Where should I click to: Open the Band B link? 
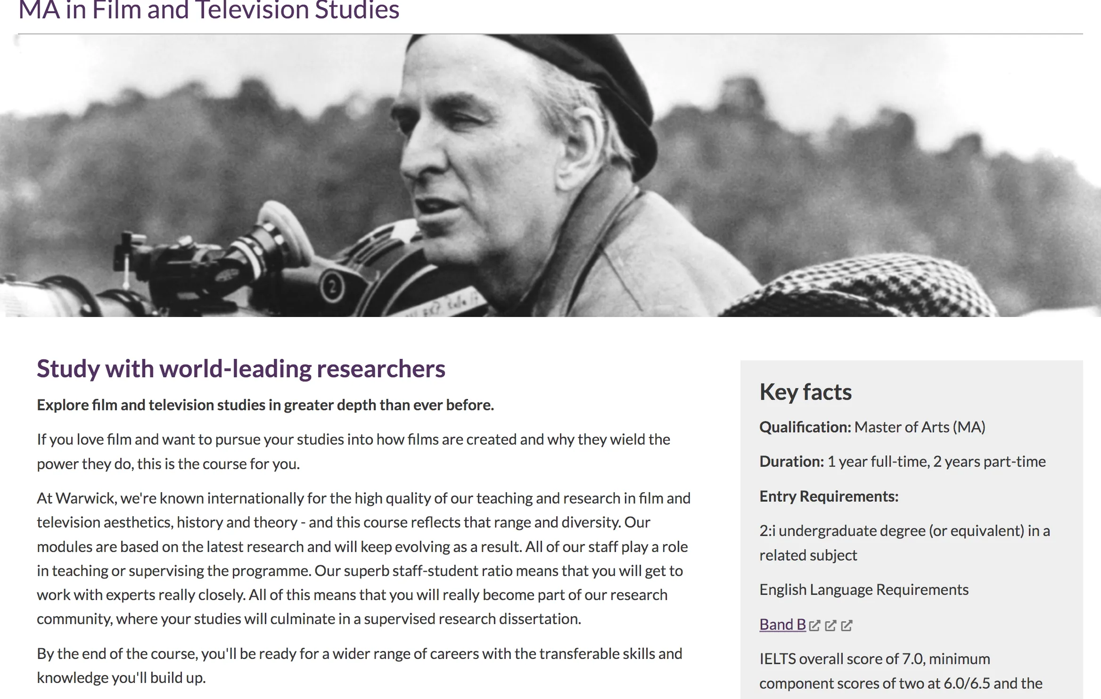(x=782, y=625)
